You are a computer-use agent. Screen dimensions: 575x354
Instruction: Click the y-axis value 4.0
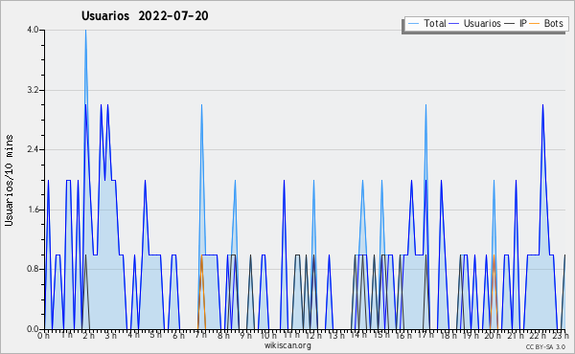tap(33, 30)
